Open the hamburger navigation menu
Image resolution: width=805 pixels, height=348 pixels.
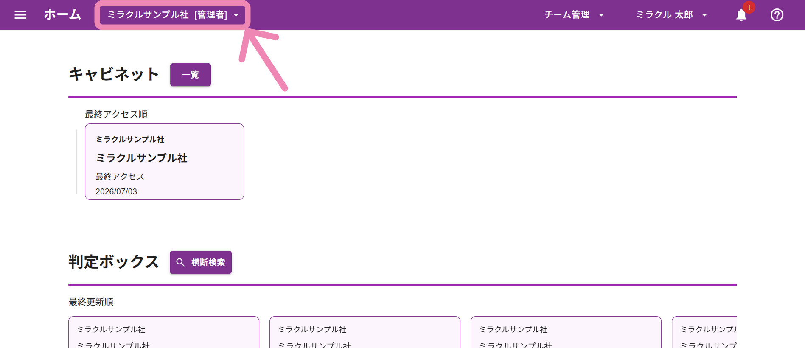(20, 15)
